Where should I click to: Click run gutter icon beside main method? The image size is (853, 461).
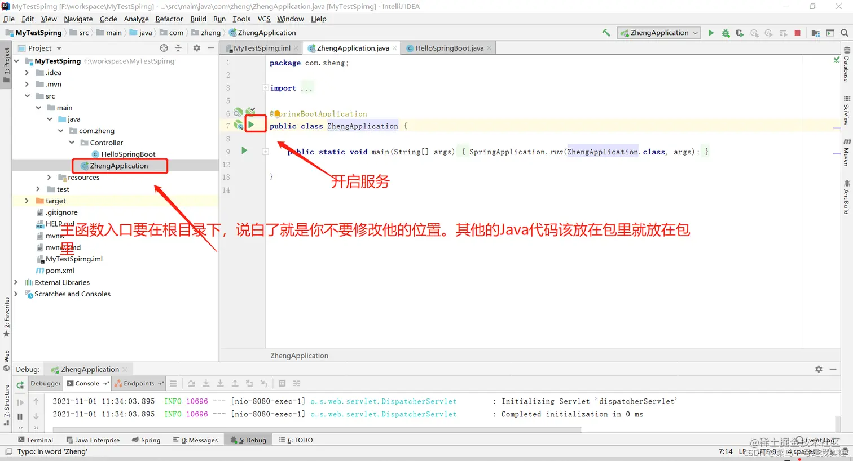[x=244, y=150]
